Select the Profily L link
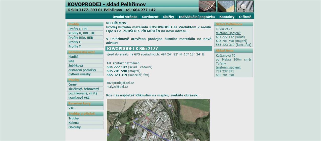Viewport: 321px width, 141px height. pos(85,42)
